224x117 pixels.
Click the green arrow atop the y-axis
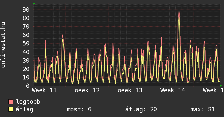coord(34,3)
